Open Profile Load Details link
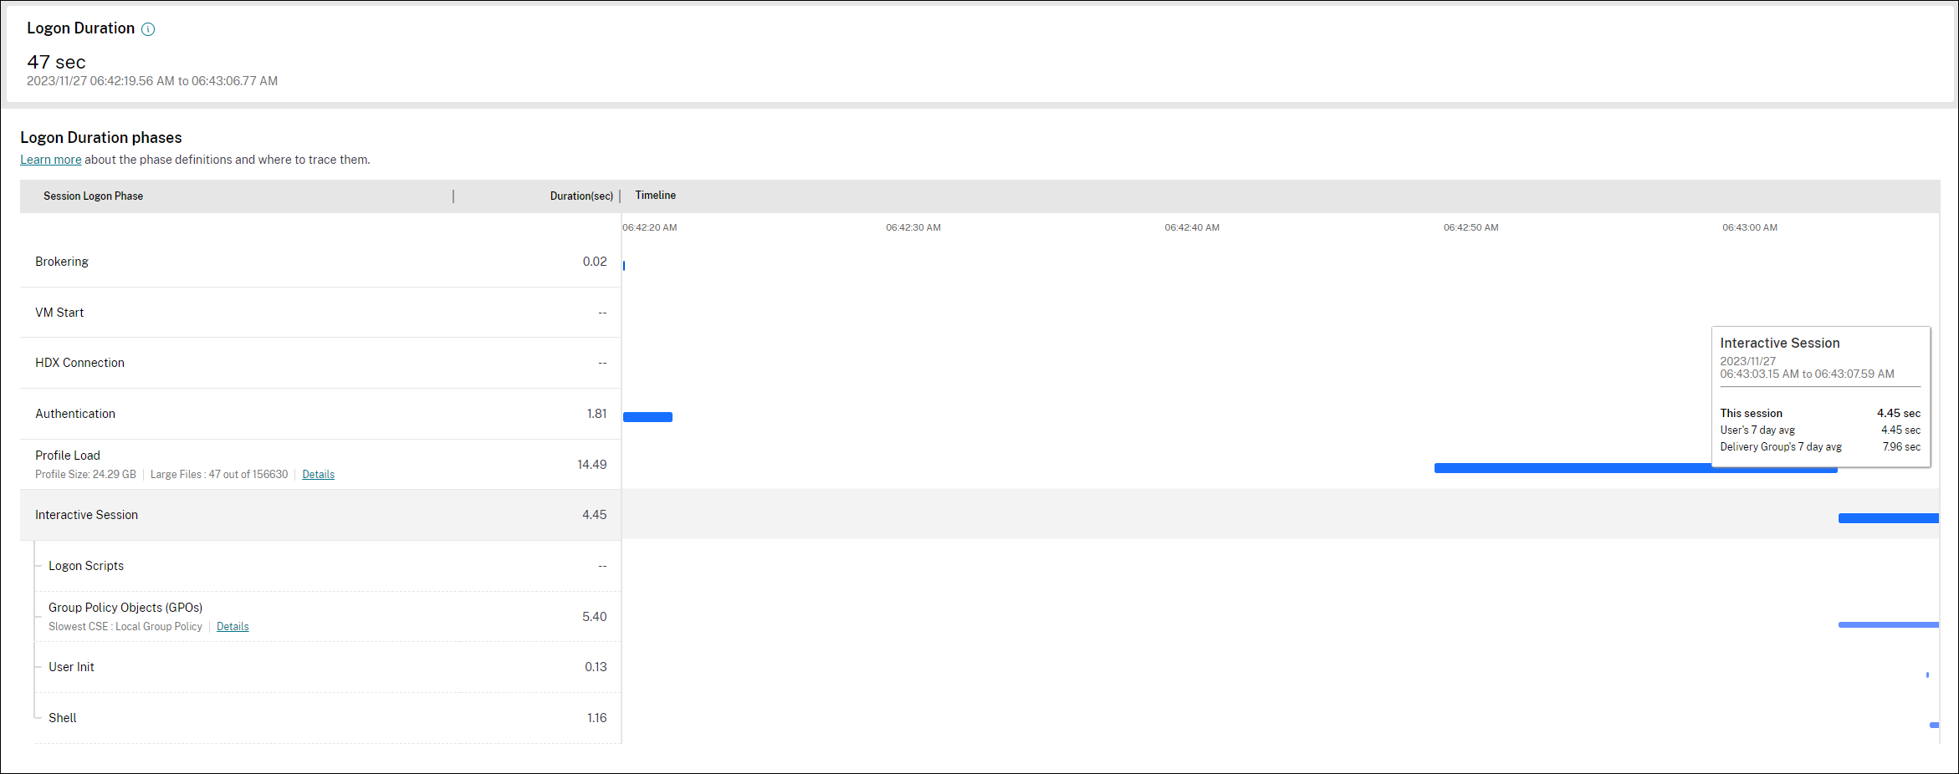Screen dimensions: 1959x774 pyautogui.click(x=318, y=475)
